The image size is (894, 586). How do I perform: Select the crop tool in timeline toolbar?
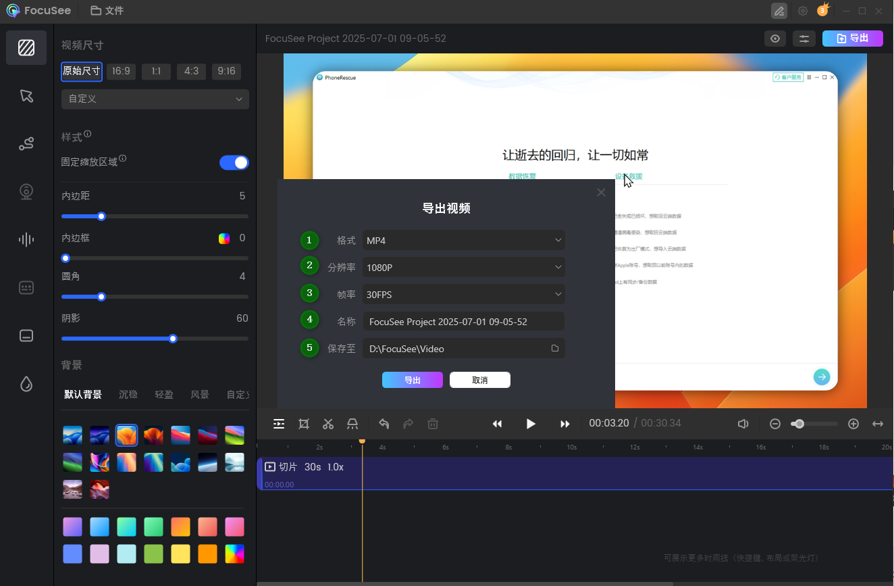(x=304, y=424)
